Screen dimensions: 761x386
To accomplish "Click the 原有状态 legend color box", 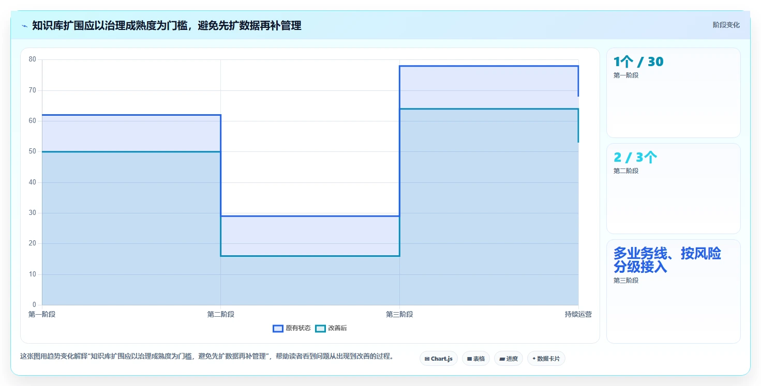I will (278, 328).
